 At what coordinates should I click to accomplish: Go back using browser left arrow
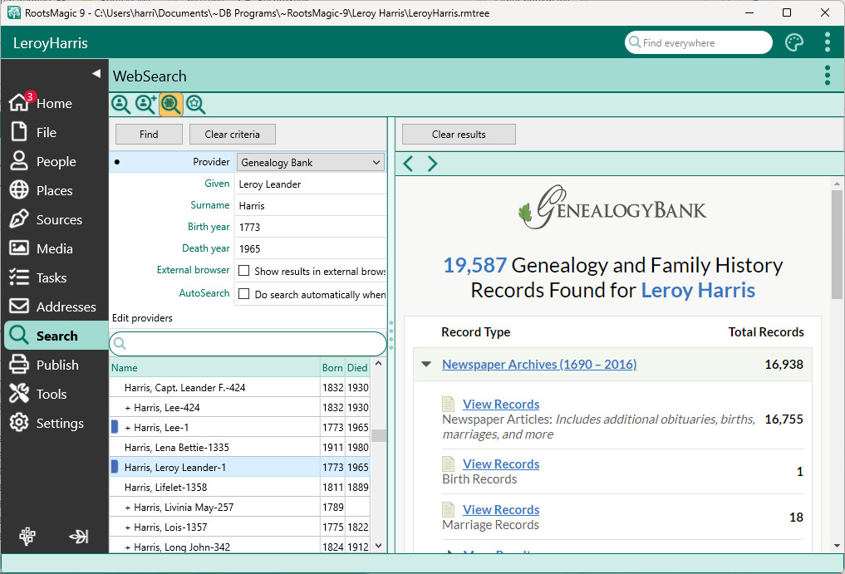point(408,164)
